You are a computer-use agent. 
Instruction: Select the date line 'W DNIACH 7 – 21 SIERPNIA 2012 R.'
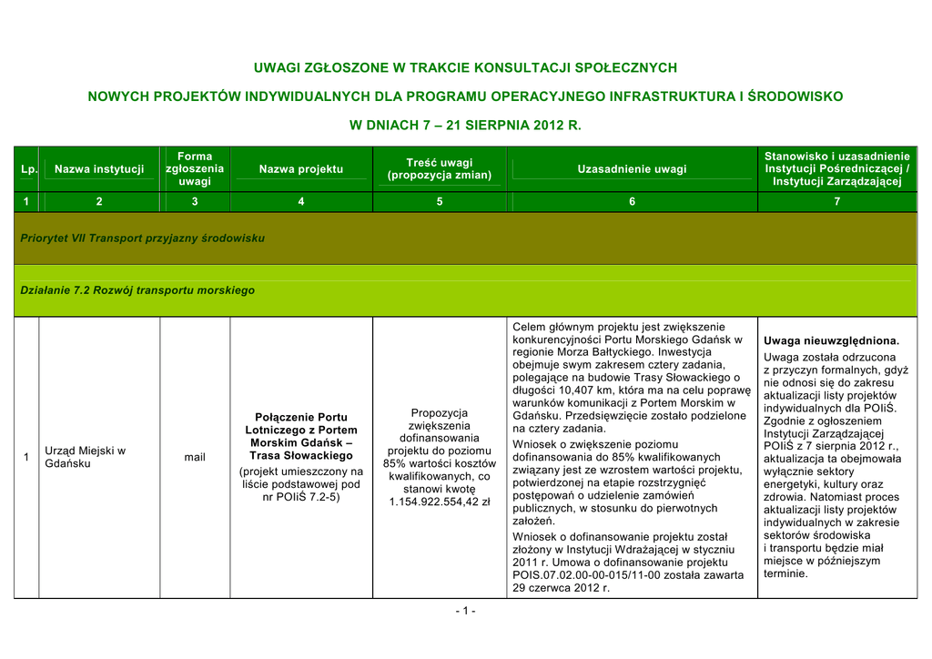point(465,125)
